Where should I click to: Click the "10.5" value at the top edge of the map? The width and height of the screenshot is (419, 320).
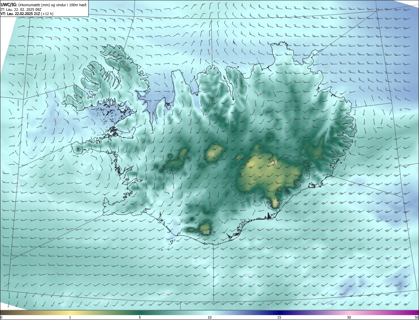tap(120, 6)
